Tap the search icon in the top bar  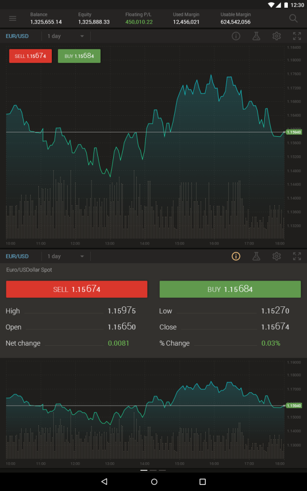coord(293,18)
